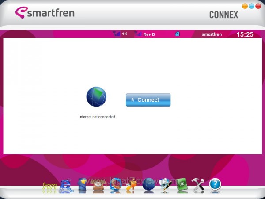This screenshot has width=265, height=199.
Task: Minimize window with the orange button
Action: click(245, 6)
